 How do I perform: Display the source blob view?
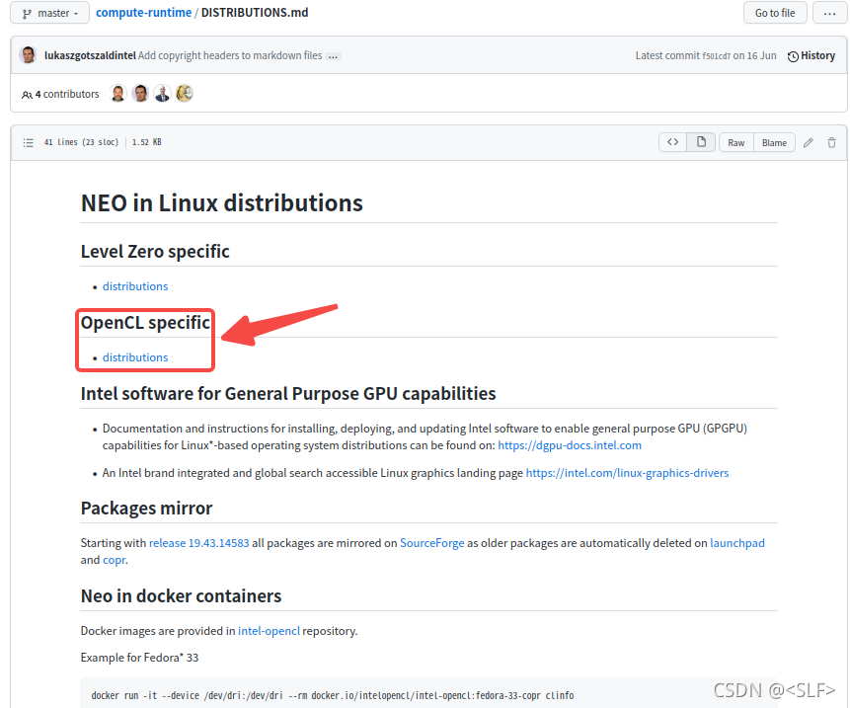[x=672, y=142]
